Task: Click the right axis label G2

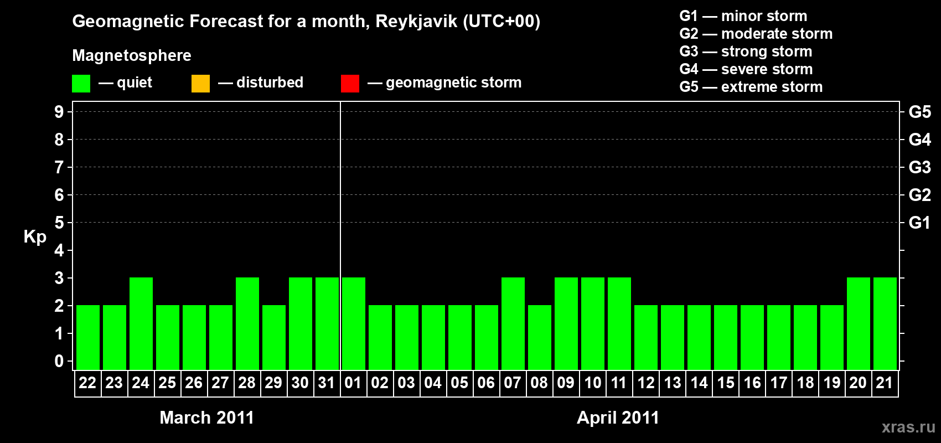Action: [919, 195]
